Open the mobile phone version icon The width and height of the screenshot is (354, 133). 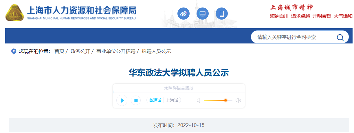pos(222,14)
